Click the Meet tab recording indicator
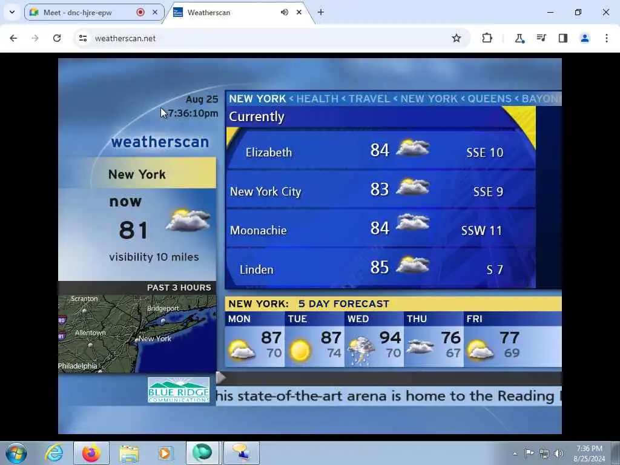This screenshot has width=620, height=465. pyautogui.click(x=140, y=12)
